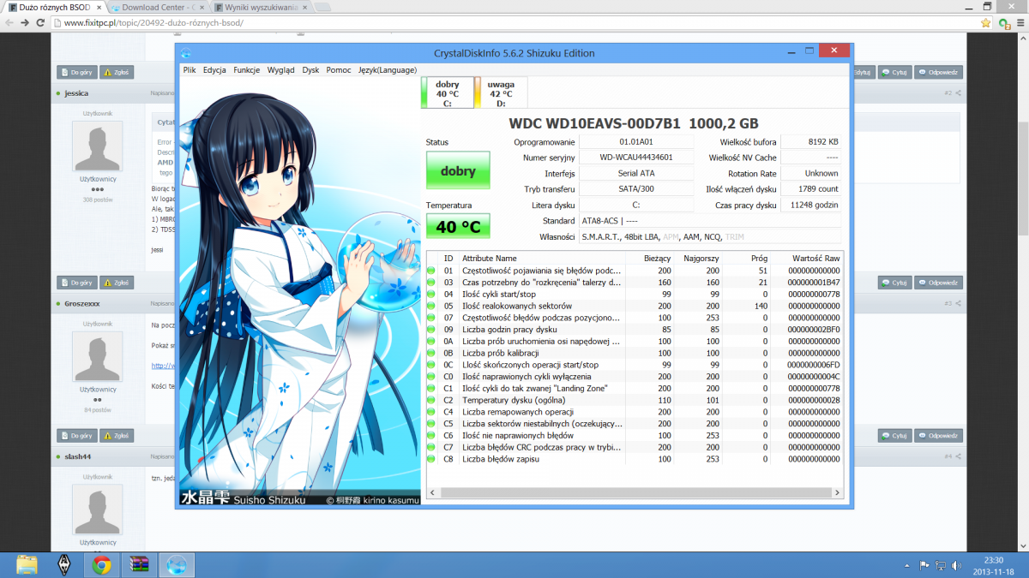This screenshot has height=578, width=1029.
Task: Click jessica's avatar thumbnail
Action: (97, 146)
